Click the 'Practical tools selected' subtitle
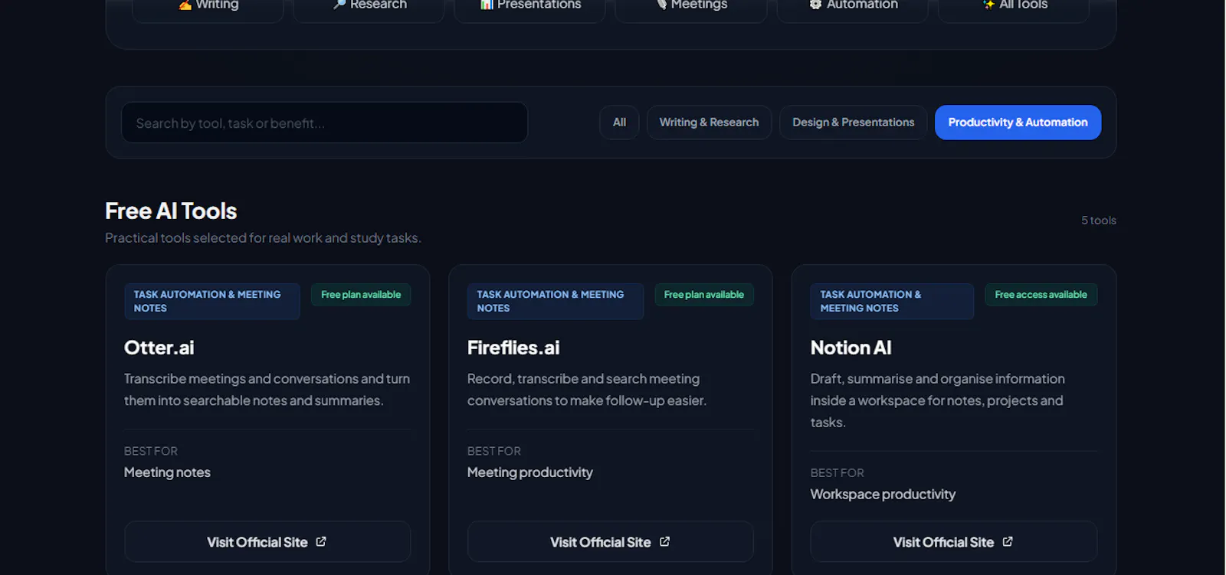This screenshot has width=1226, height=575. click(x=263, y=238)
